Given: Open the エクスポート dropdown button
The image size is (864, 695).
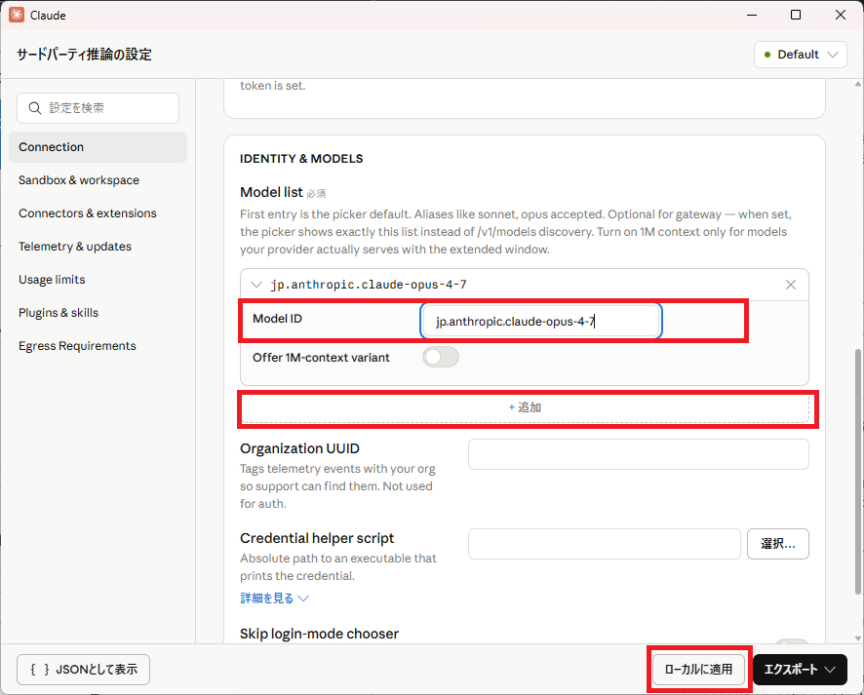Looking at the screenshot, I should coord(800,669).
